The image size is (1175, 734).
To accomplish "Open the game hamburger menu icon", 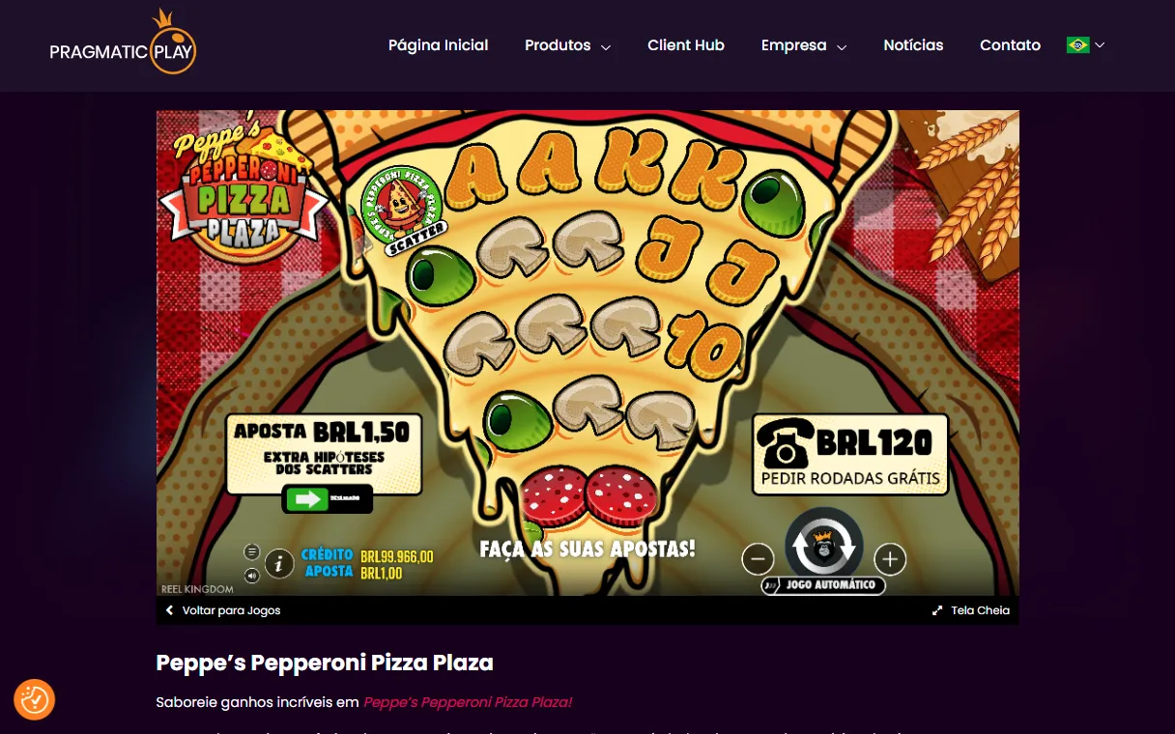I will (x=252, y=551).
